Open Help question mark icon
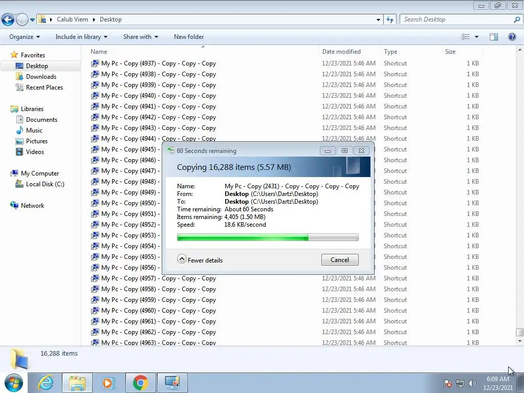This screenshot has height=393, width=524. (512, 37)
